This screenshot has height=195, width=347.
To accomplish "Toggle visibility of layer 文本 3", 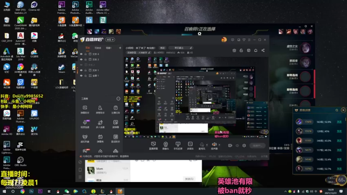I will pyautogui.click(x=81, y=59).
